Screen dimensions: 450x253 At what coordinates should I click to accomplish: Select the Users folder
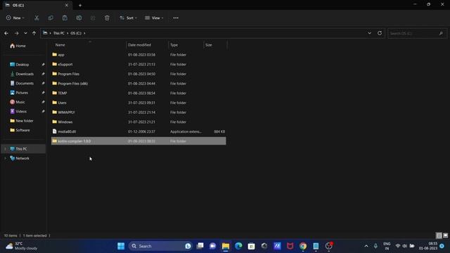pos(139,103)
